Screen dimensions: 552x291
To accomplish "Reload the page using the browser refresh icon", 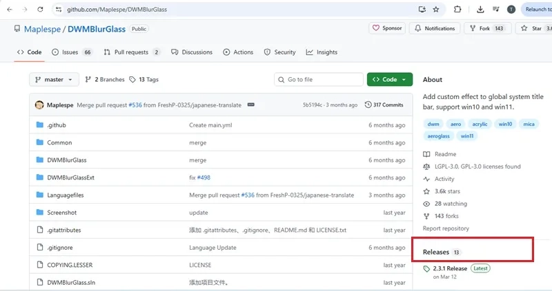I will tap(41, 10).
